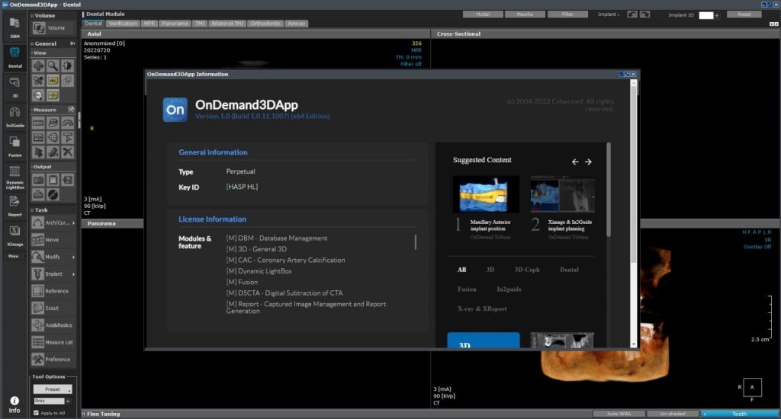The width and height of the screenshot is (781, 419).
Task: Open the Report module
Action: 14,204
